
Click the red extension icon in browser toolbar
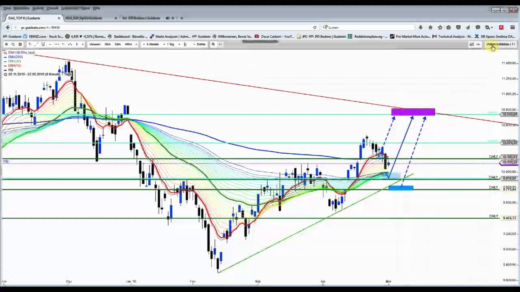click(x=501, y=27)
